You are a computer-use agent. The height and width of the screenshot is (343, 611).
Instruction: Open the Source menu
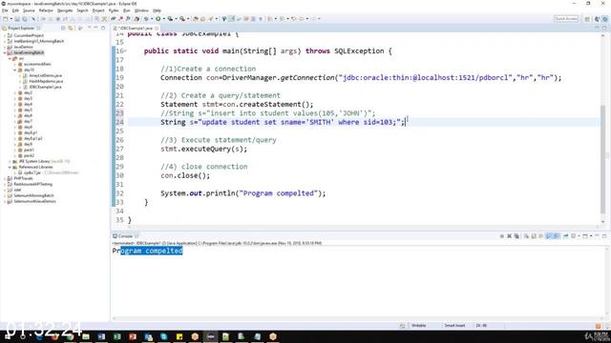(x=29, y=10)
